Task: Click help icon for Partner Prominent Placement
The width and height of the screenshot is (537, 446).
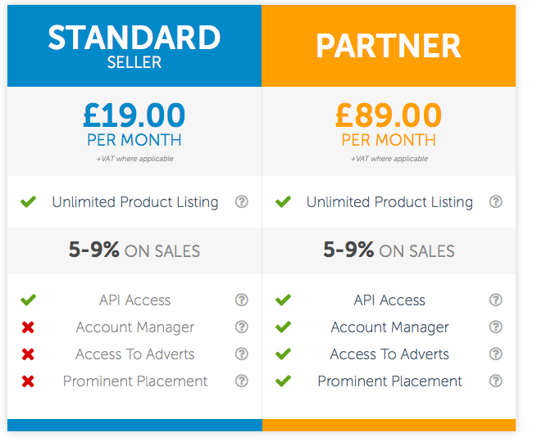Action: tap(495, 381)
